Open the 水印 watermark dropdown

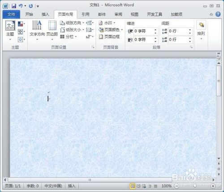107,23
